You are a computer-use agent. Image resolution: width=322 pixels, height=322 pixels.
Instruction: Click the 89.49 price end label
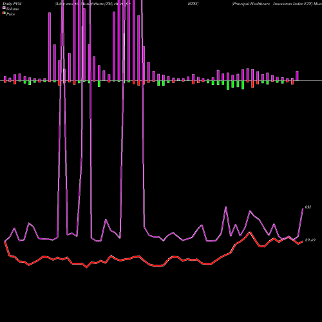tap(310, 240)
